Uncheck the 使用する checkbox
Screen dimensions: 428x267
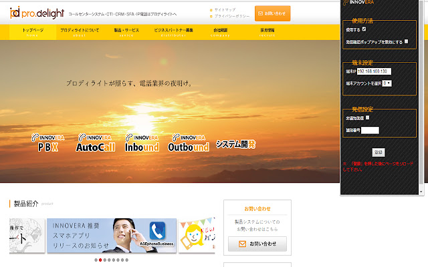[x=364, y=29]
